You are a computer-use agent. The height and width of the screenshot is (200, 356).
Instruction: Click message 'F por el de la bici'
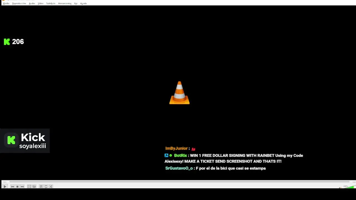[231, 168]
